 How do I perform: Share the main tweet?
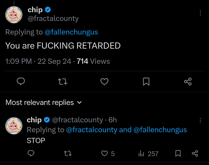(188, 81)
